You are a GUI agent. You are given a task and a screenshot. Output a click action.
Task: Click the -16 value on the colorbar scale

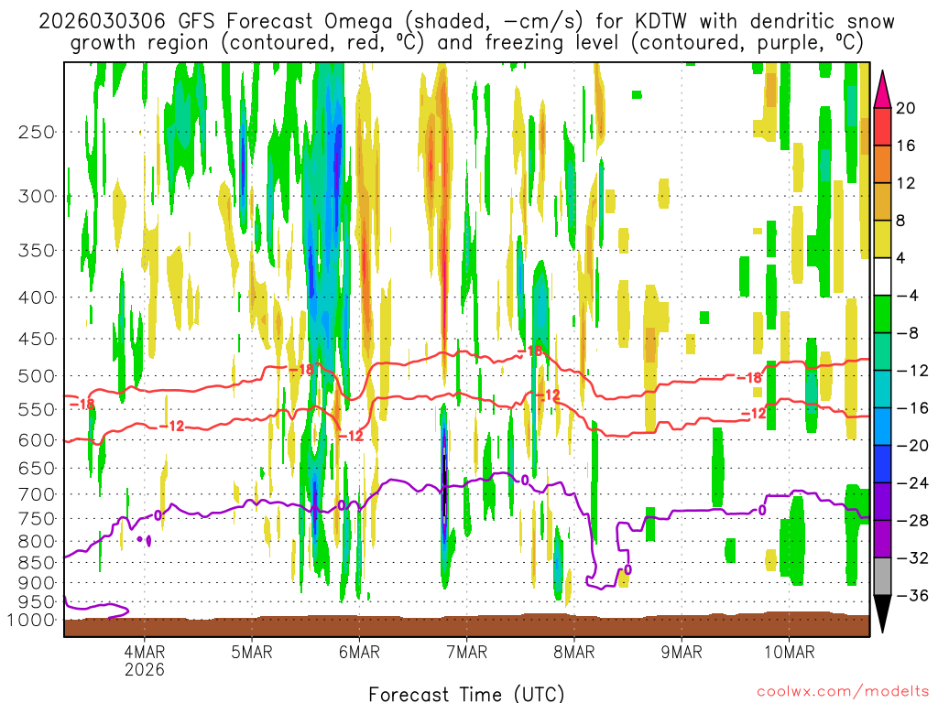(912, 408)
